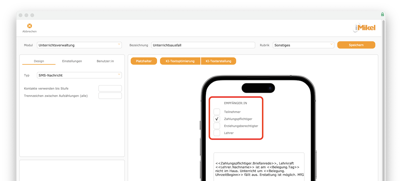Click the iMikel logo

[x=364, y=28]
